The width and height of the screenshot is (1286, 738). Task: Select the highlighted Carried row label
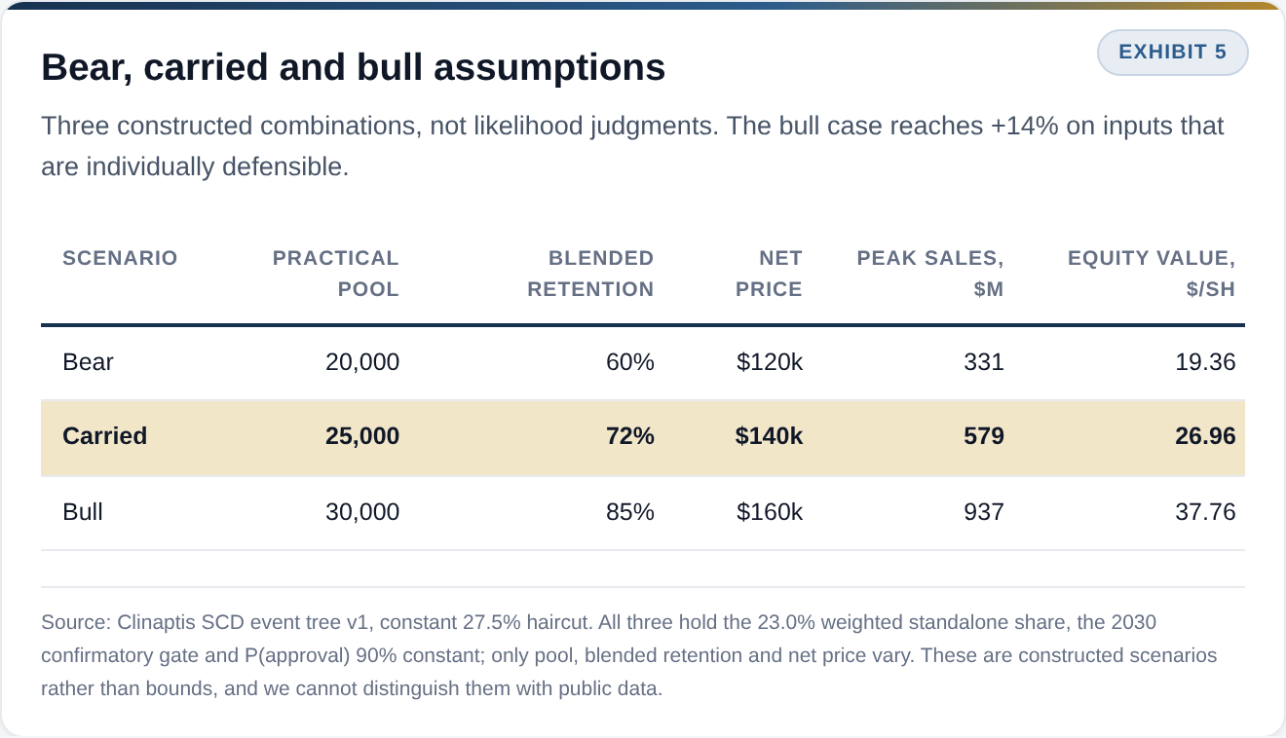[105, 436]
